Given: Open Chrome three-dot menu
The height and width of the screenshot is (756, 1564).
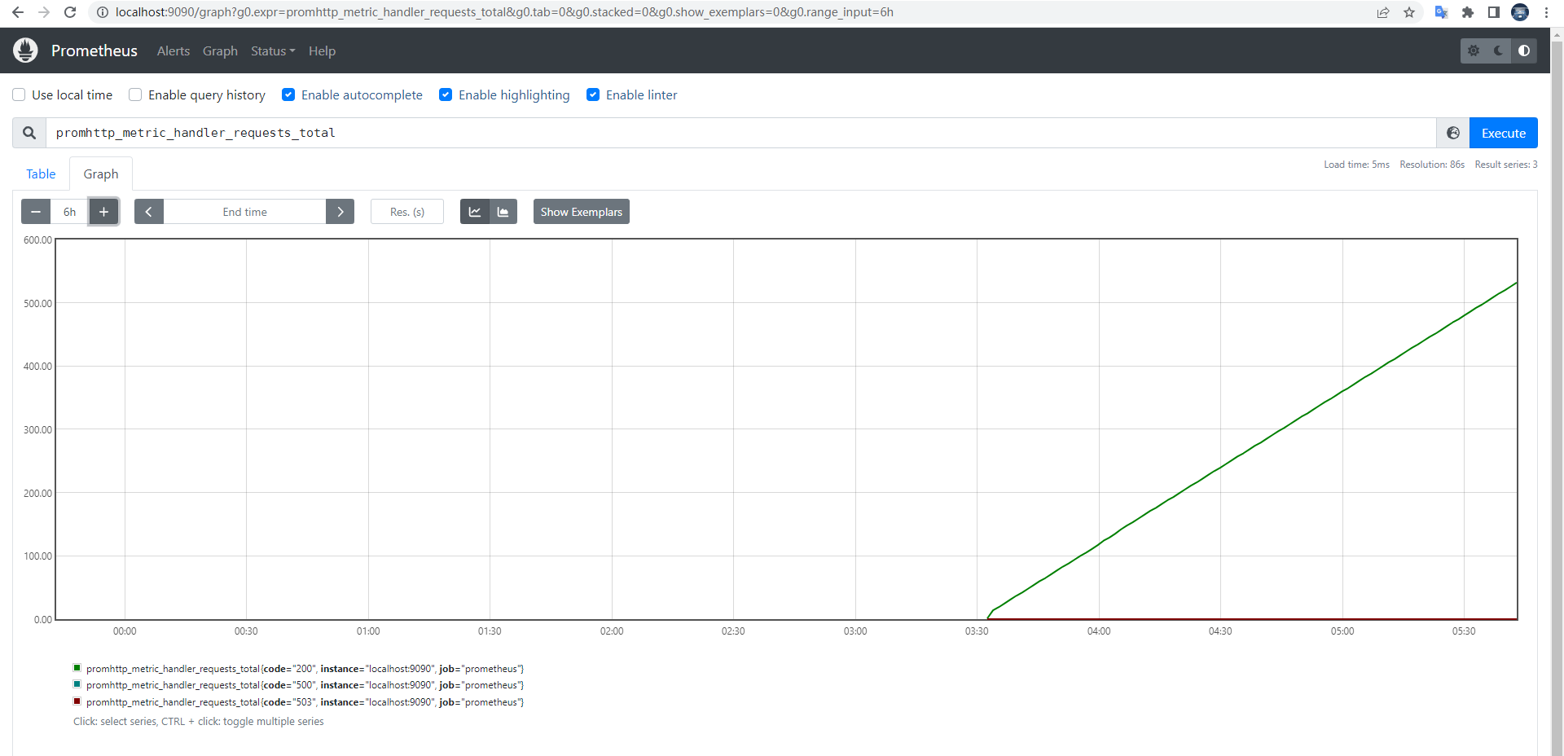Looking at the screenshot, I should pos(1546,12).
